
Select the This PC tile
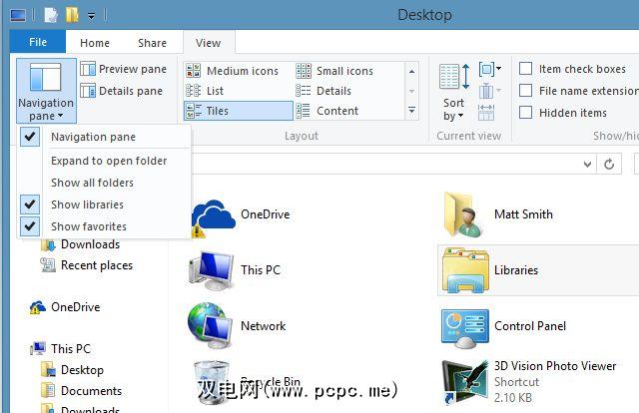coord(235,270)
